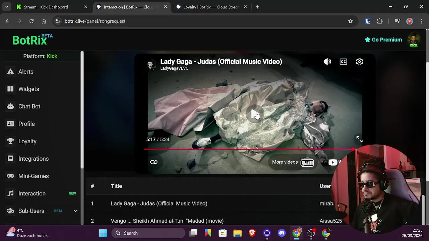The width and height of the screenshot is (429, 241).
Task: Play the Lady Gaga Judas video
Action: pyautogui.click(x=255, y=114)
